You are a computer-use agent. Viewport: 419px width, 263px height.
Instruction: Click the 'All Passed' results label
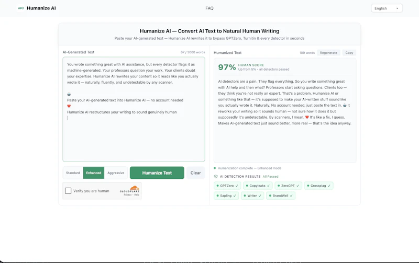(x=270, y=177)
